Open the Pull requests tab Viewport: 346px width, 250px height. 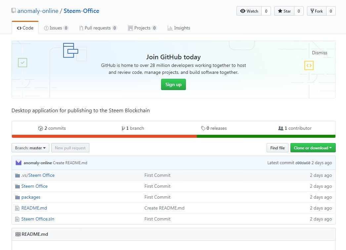click(98, 28)
